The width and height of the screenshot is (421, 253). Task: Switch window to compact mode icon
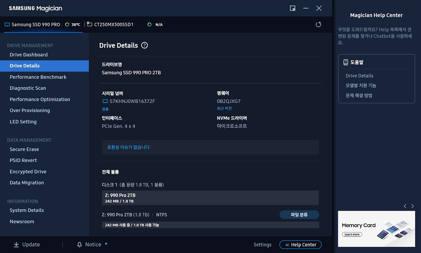point(293,8)
